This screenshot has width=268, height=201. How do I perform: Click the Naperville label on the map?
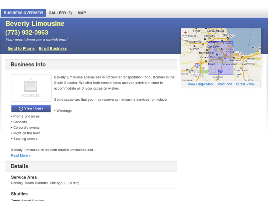pyautogui.click(x=194, y=42)
